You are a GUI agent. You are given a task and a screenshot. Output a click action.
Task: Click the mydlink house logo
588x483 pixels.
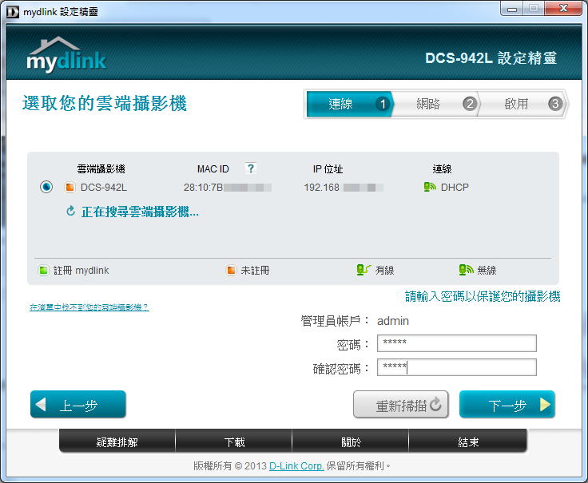coord(66,54)
